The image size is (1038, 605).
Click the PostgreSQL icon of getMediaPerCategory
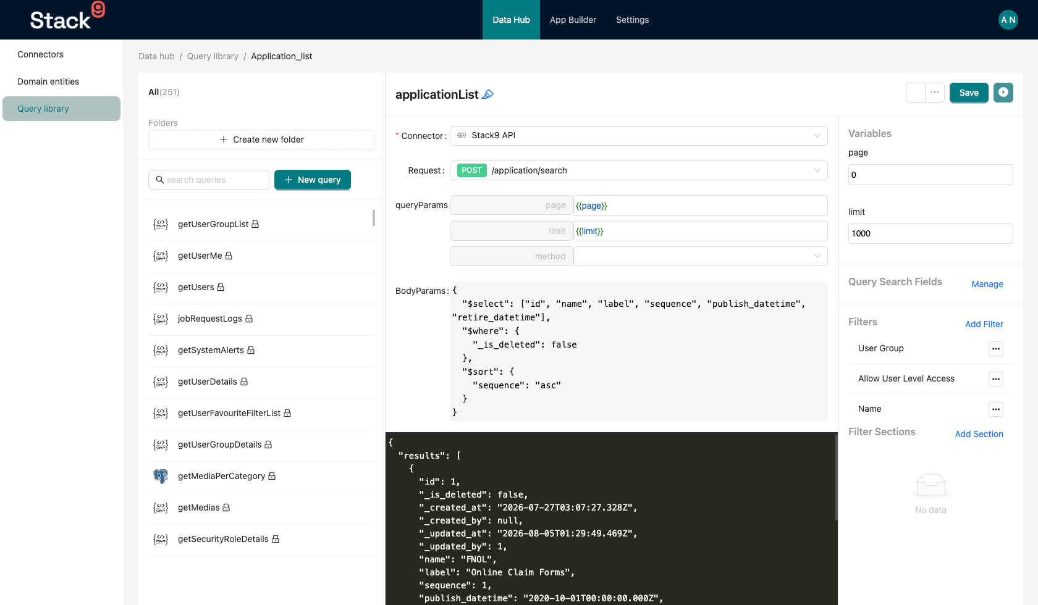tap(161, 476)
